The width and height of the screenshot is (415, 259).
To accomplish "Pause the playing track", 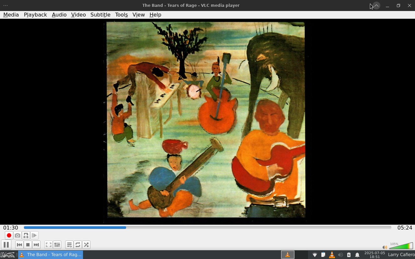I will click(6, 245).
